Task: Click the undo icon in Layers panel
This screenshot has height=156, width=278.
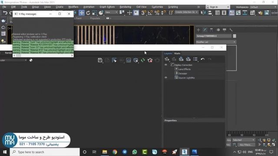Action: [203, 59]
